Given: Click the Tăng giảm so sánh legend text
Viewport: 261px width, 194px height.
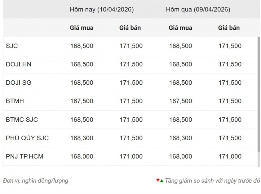Looking at the screenshot, I should tap(212, 181).
